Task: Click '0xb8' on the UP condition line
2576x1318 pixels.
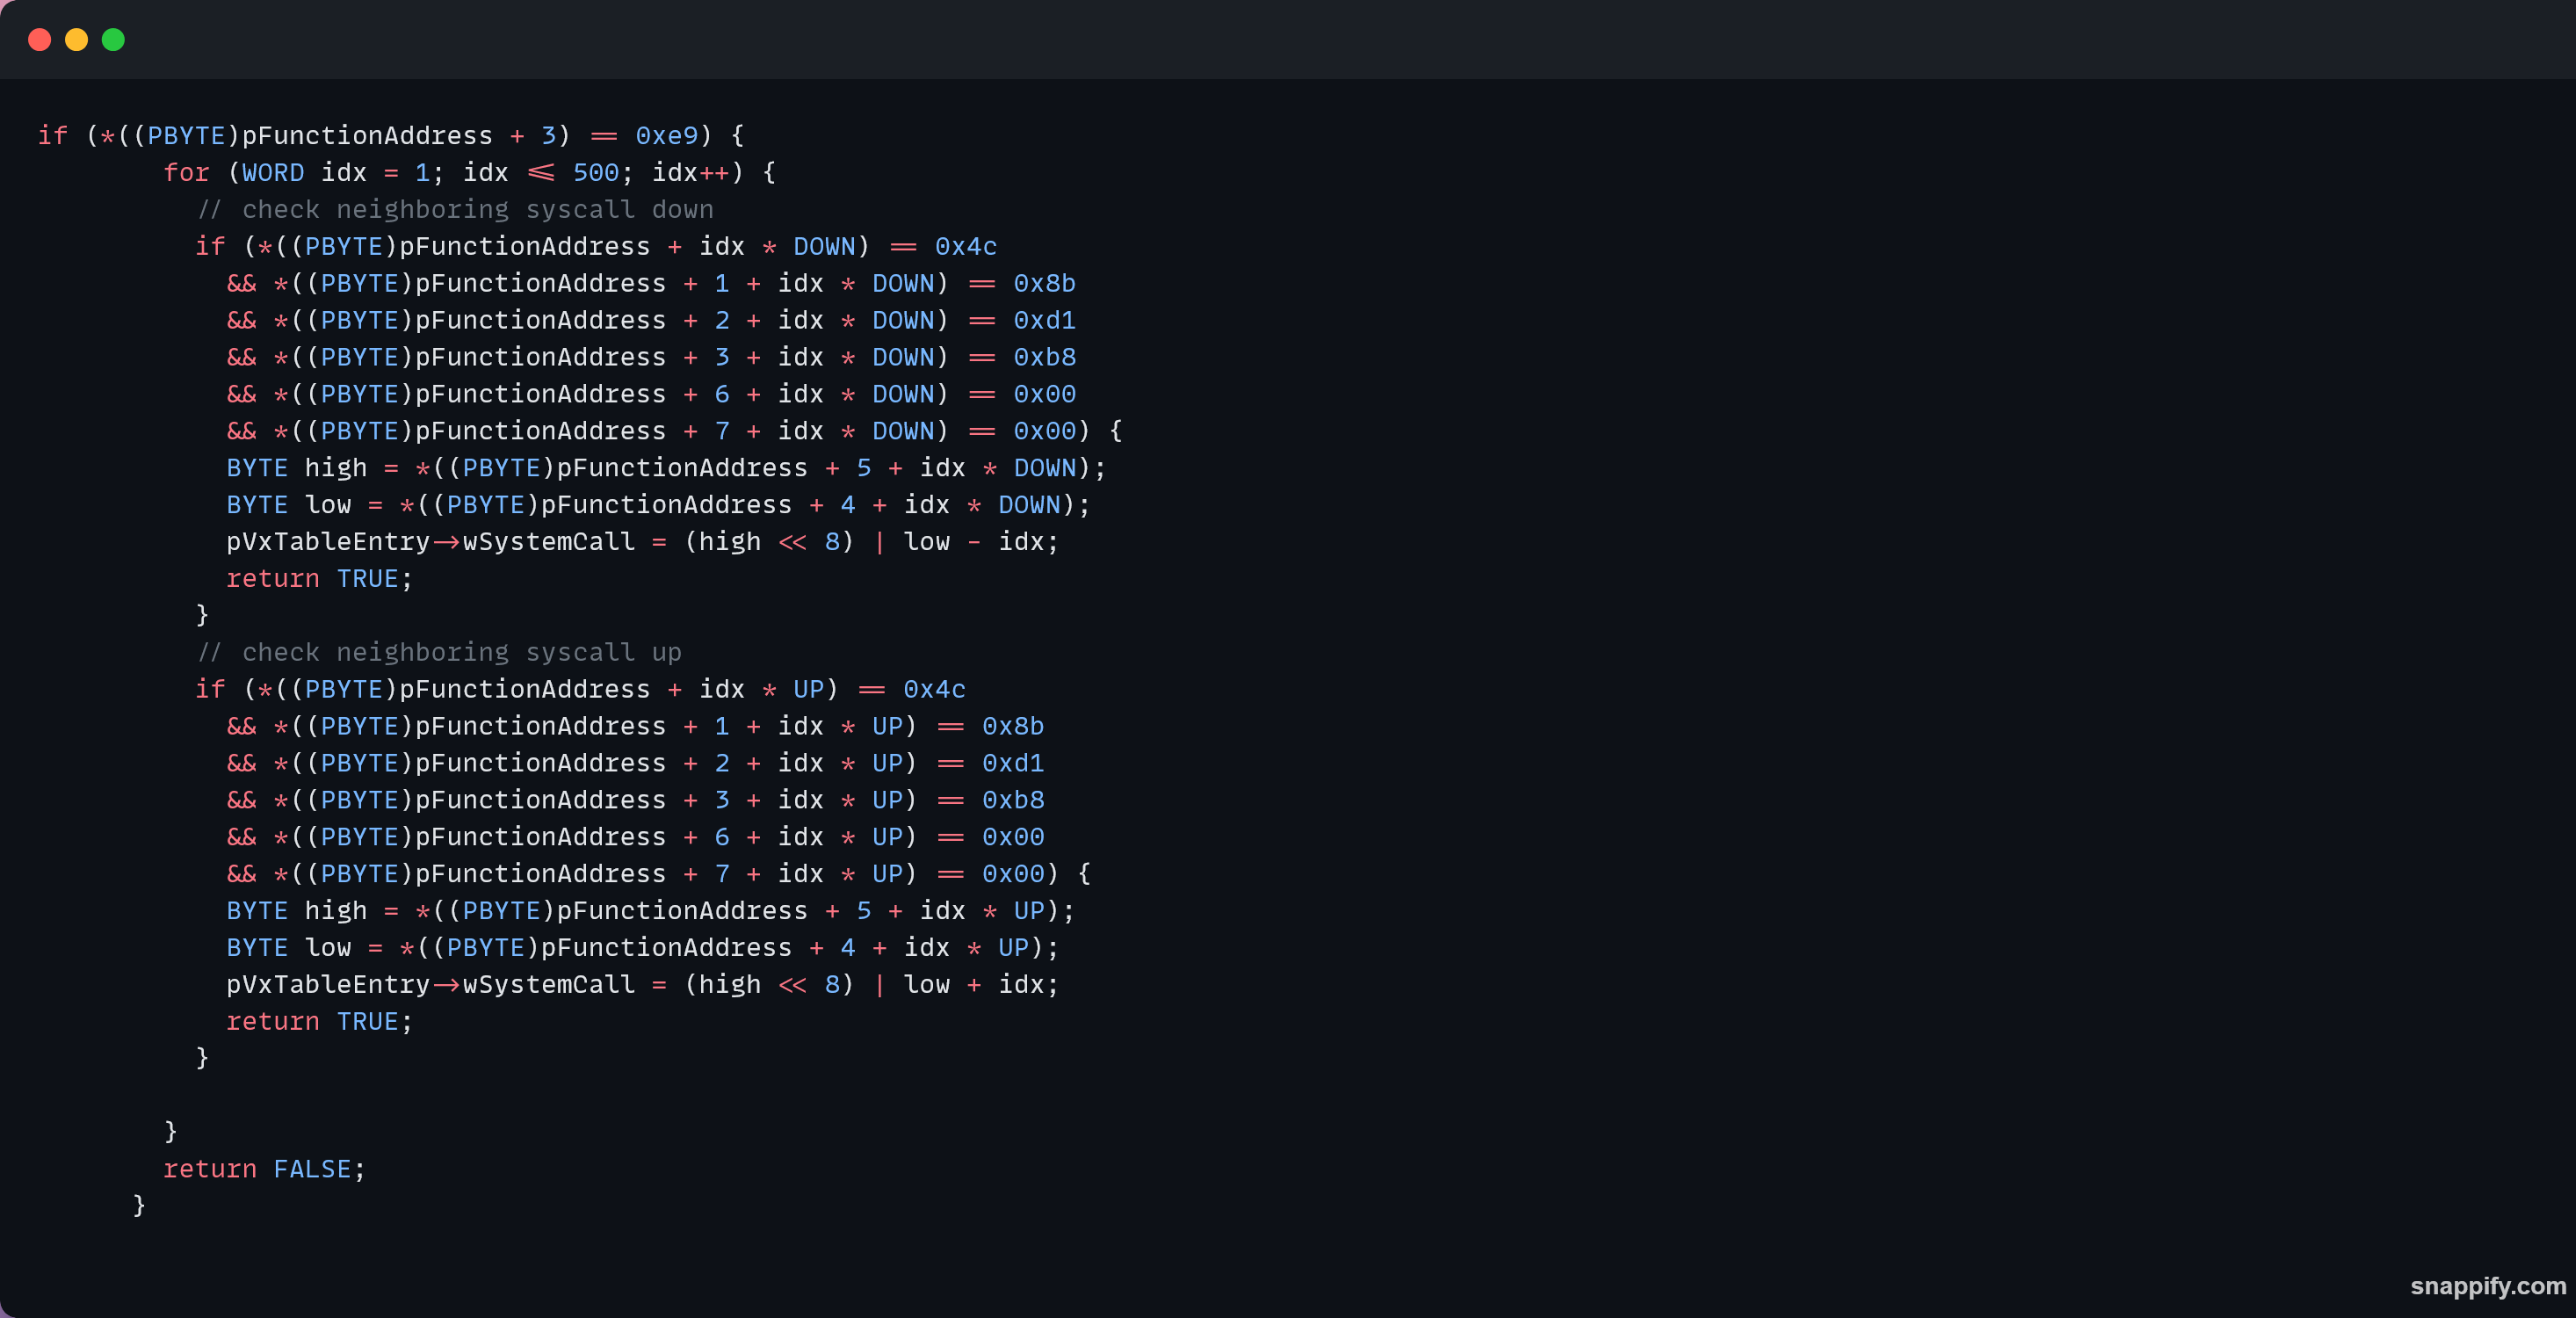Action: pos(1013,800)
